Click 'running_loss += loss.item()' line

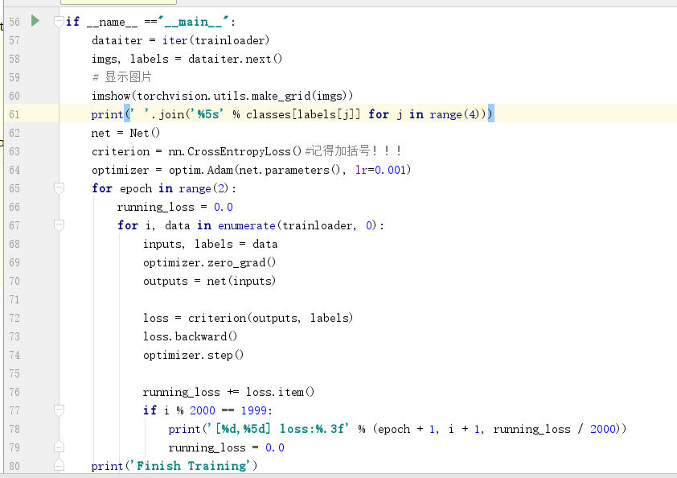click(x=228, y=392)
